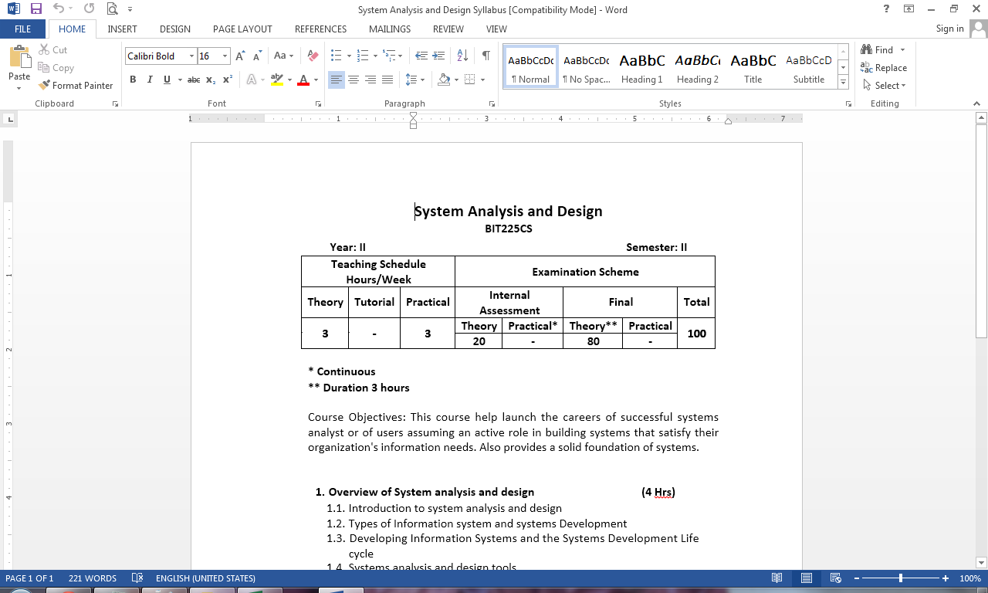Open the font name dropdown
Image resolution: width=988 pixels, height=593 pixels.
click(191, 56)
